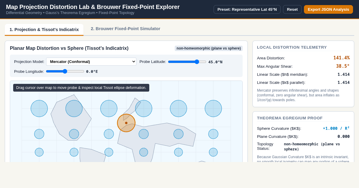Export JSON Analysis
Viewport: 359px width, 188px height.
click(328, 9)
